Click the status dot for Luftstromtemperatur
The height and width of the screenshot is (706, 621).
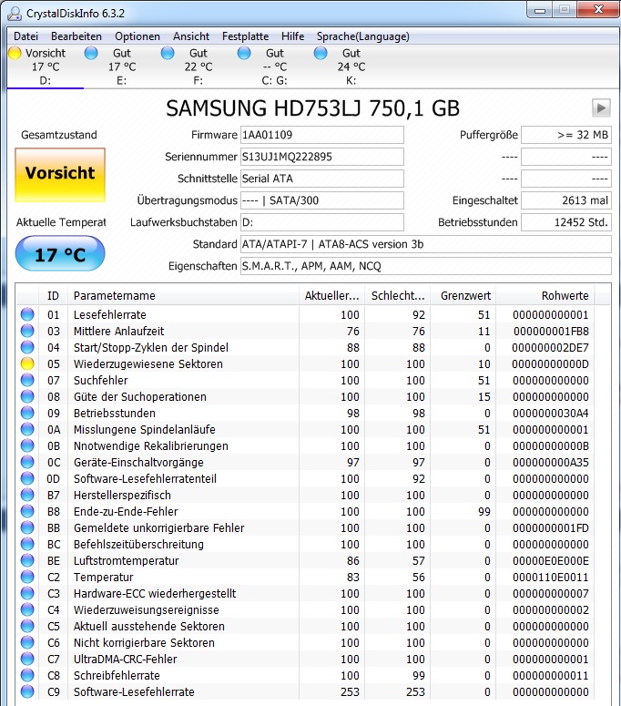tap(27, 560)
